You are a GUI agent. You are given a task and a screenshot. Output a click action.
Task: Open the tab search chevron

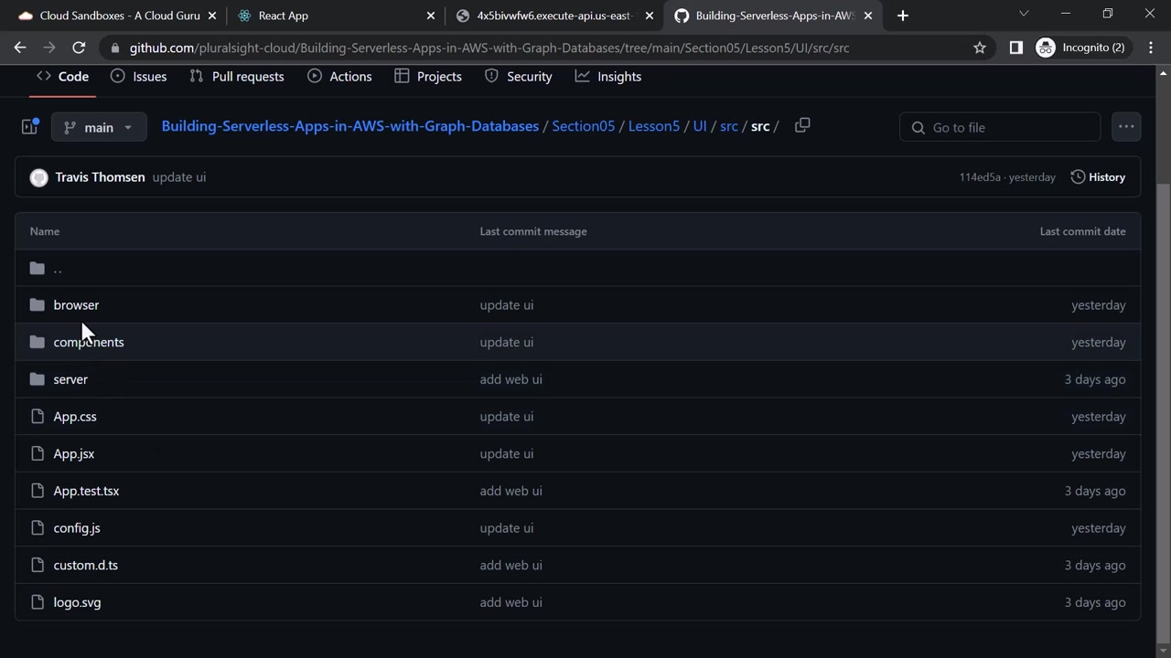[x=1024, y=14]
